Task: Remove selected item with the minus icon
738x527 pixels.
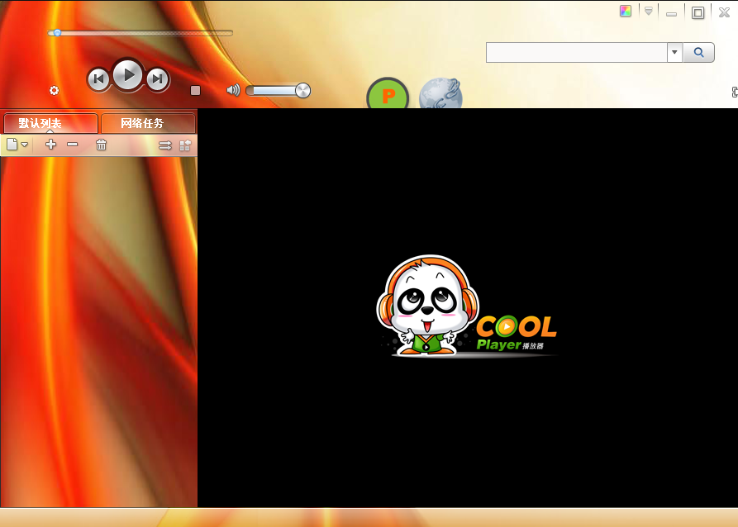Action: [x=73, y=145]
